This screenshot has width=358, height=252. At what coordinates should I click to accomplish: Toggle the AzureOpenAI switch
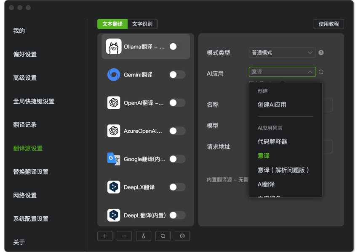click(177, 131)
